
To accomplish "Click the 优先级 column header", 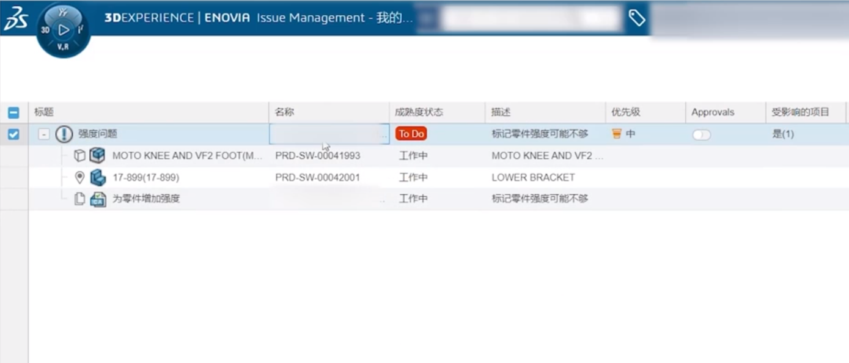I will pos(625,112).
